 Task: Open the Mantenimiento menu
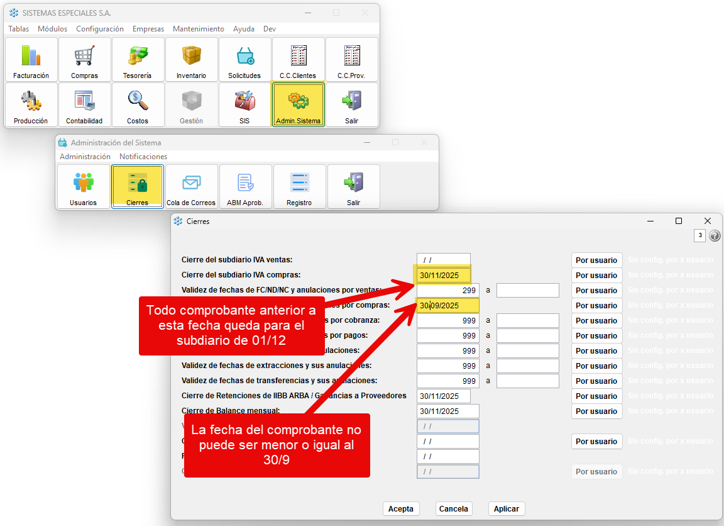point(198,29)
